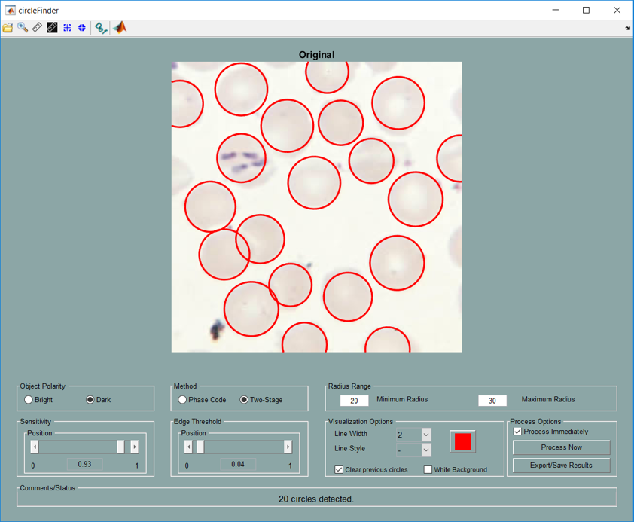The image size is (634, 522).
Task: Click the MATLAB logo toolbar icon
Action: click(120, 28)
